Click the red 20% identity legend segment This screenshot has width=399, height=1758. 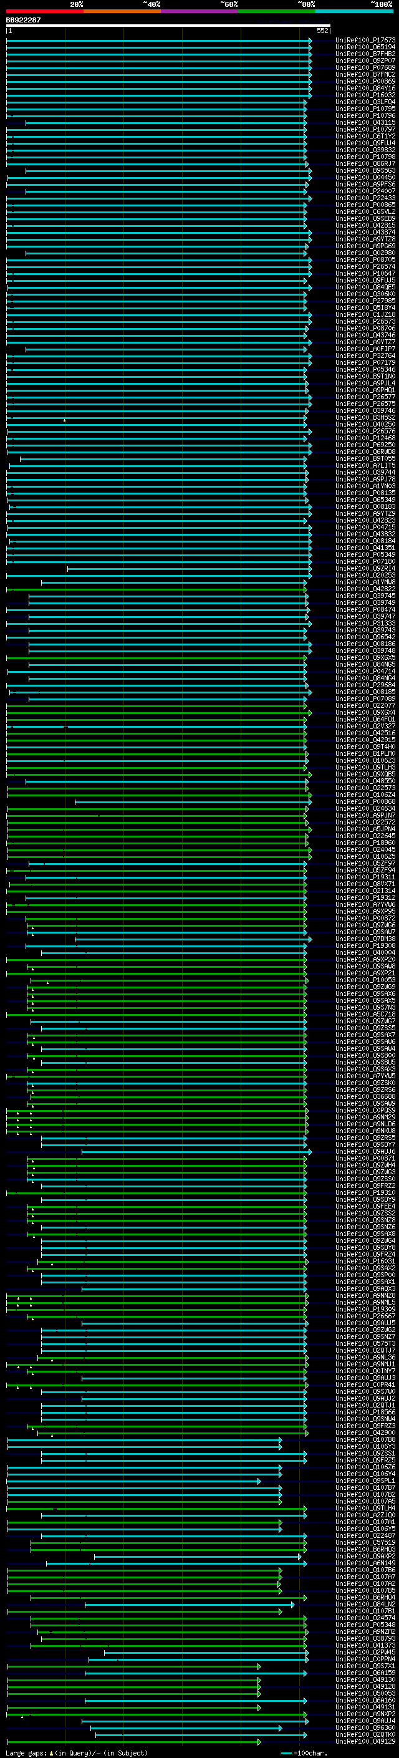[x=45, y=11]
